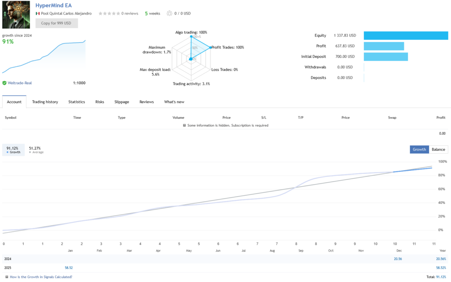Screen dimensions: 451x282
Task: Click the subscribers icon near 0 / 0 USD
Action: (170, 13)
